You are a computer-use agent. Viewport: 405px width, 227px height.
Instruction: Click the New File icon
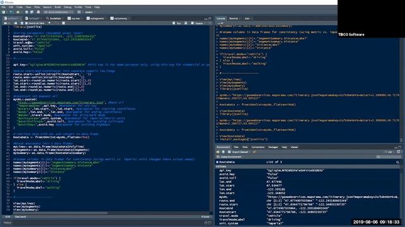(x=3, y=12)
